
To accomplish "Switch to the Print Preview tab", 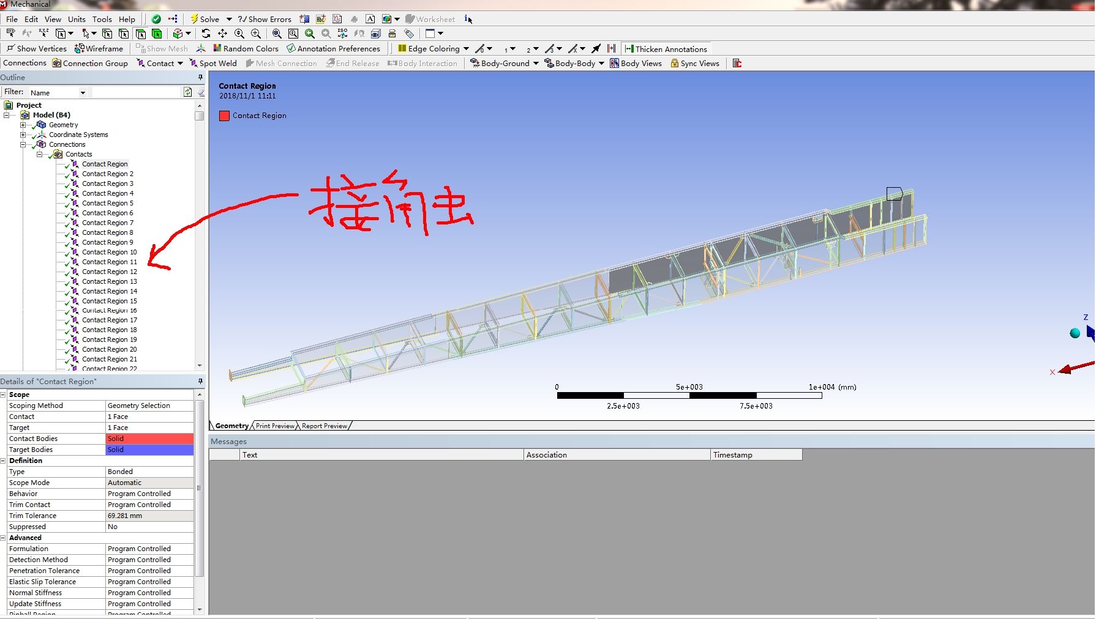I will click(275, 426).
